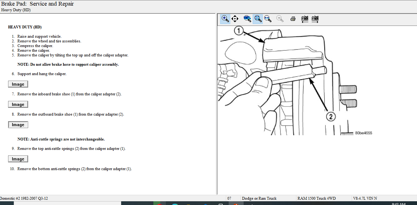
Task: Fit image to width with magnifier
Action: click(268, 19)
